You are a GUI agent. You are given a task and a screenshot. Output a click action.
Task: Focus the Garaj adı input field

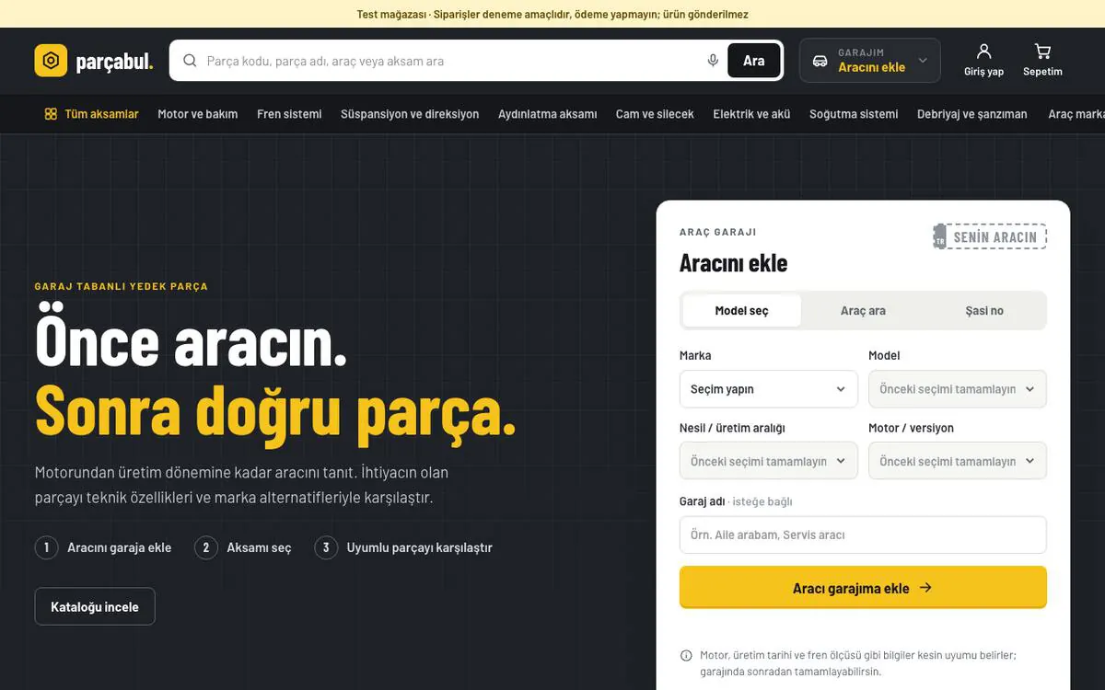point(863,535)
